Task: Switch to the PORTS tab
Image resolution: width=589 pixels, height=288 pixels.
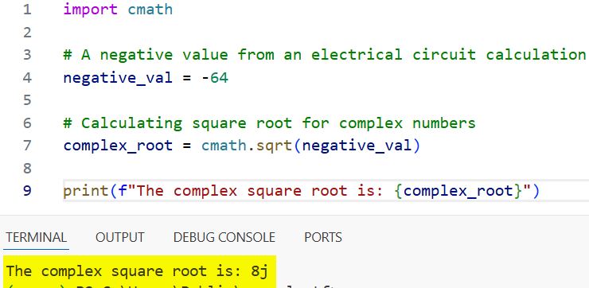Action: (x=323, y=237)
